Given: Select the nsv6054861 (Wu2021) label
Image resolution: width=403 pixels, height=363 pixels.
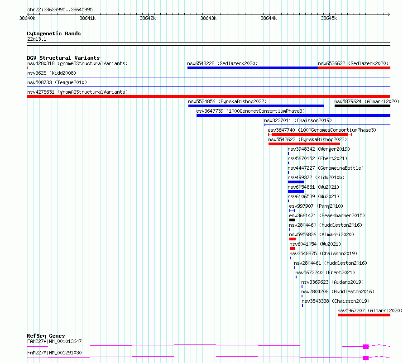Looking at the screenshot, I should tap(313, 187).
